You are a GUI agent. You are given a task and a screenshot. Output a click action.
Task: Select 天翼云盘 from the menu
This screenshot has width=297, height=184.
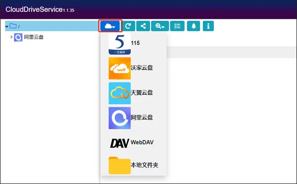tap(133, 93)
